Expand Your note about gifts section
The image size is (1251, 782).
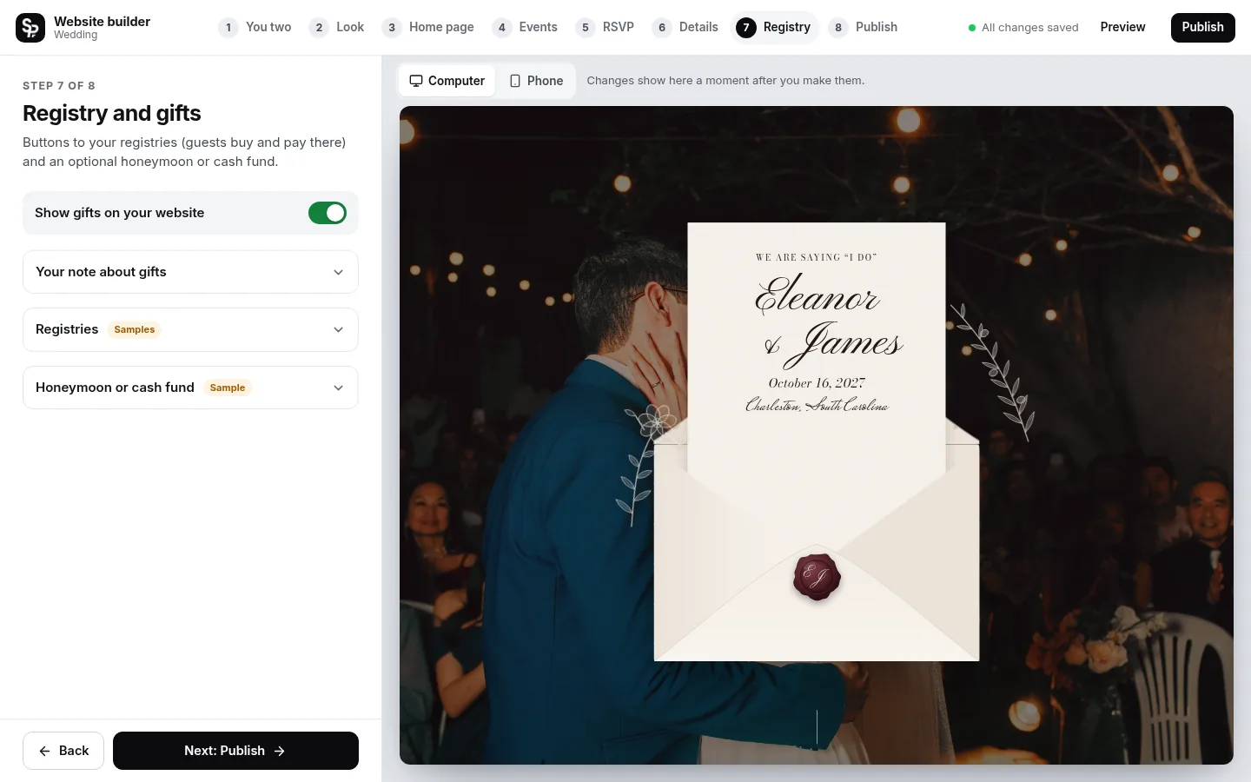point(190,272)
